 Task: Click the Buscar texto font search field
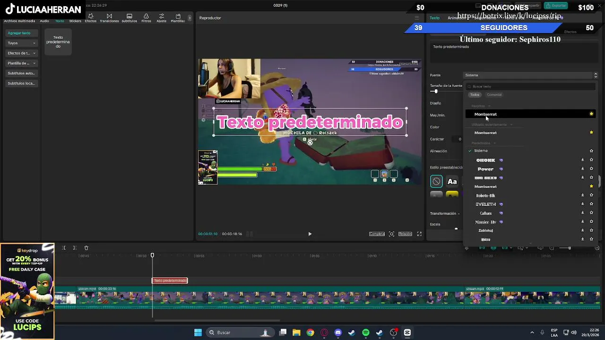pos(531,86)
